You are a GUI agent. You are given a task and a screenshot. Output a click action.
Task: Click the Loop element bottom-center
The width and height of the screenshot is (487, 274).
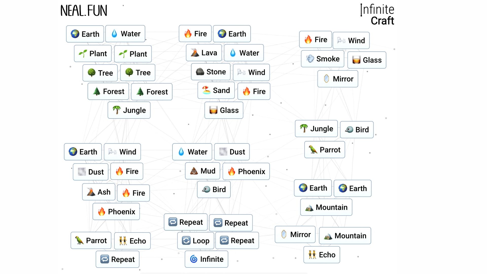(x=195, y=240)
